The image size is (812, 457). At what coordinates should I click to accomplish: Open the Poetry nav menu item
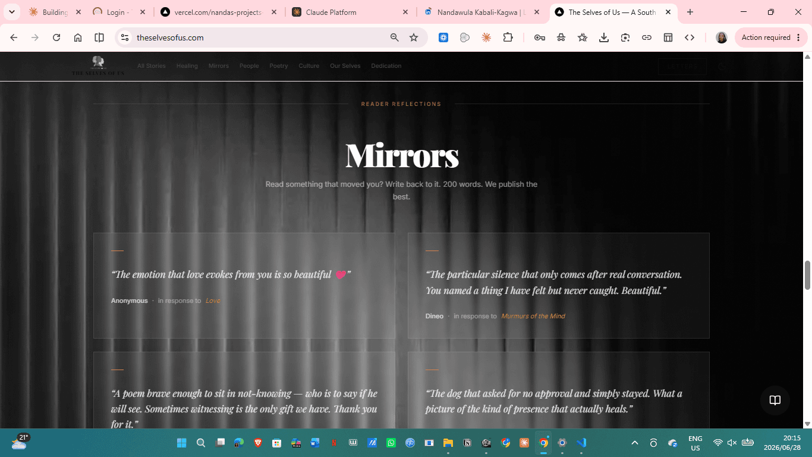278,66
